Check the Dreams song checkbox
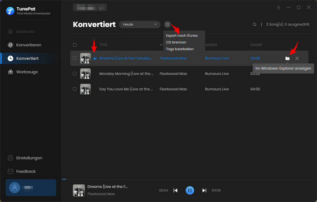Viewport: 317px width, 202px height. [x=75, y=58]
